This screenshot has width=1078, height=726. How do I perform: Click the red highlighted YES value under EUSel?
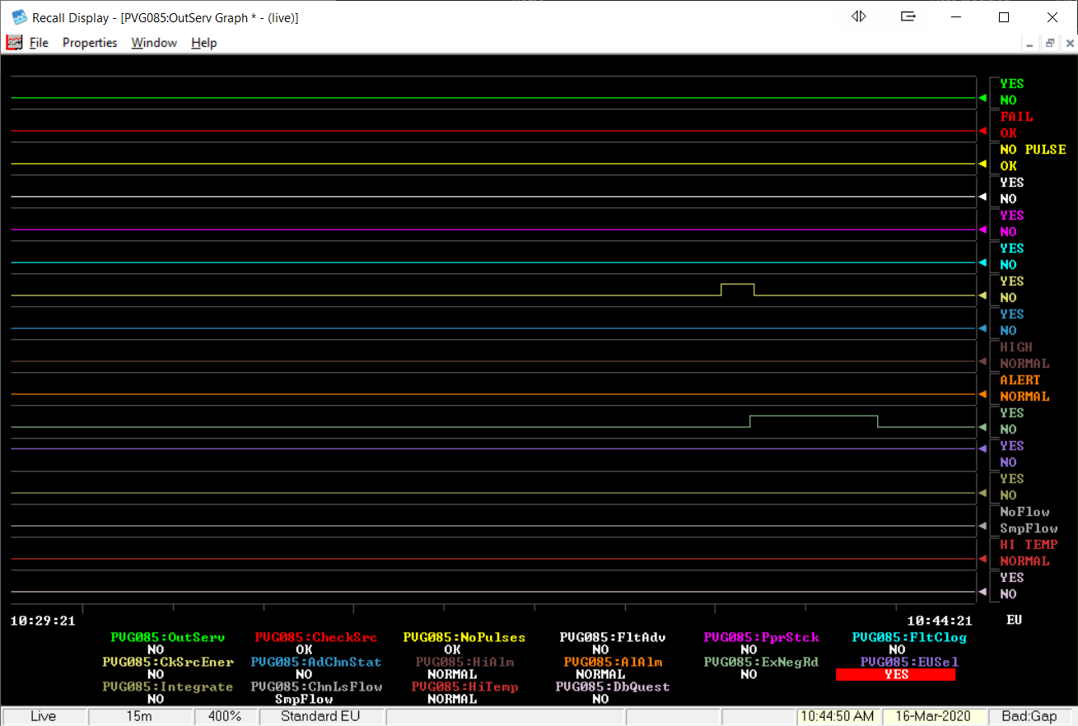(896, 674)
